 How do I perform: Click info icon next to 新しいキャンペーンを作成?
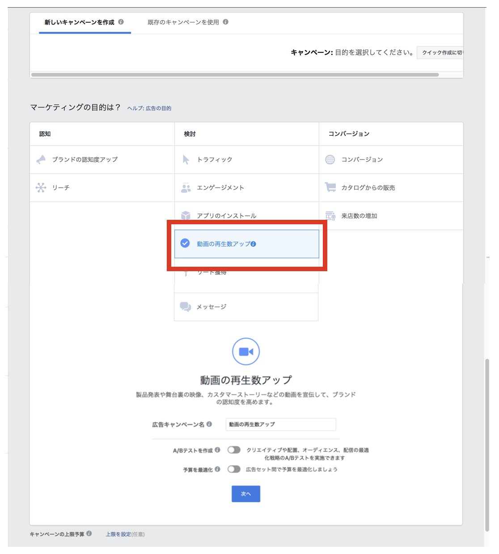click(121, 21)
